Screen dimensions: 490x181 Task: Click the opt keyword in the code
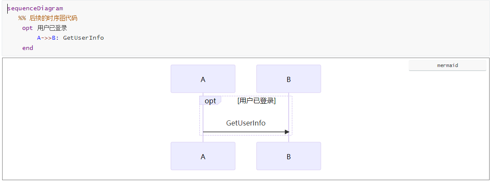click(x=27, y=28)
